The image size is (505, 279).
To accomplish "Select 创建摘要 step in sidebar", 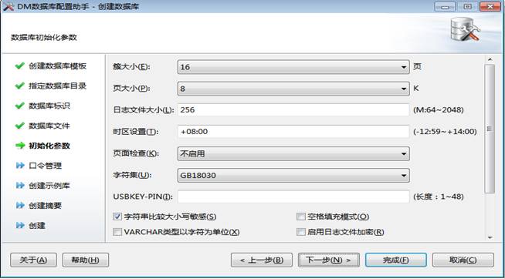I will [x=45, y=206].
